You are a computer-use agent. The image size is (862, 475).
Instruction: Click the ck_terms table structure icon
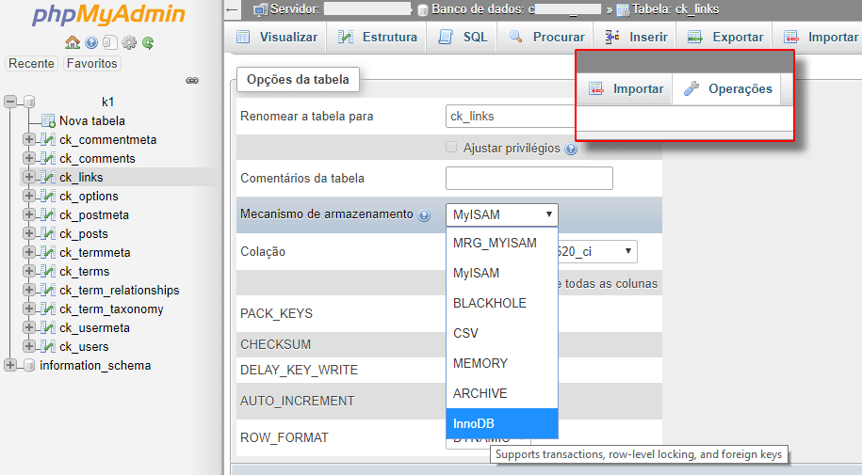(48, 271)
